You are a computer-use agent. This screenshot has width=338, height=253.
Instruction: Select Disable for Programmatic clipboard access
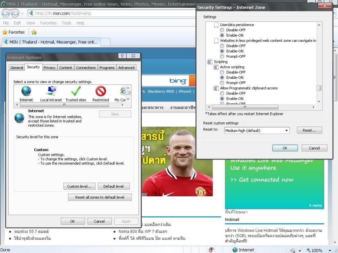[x=222, y=93]
